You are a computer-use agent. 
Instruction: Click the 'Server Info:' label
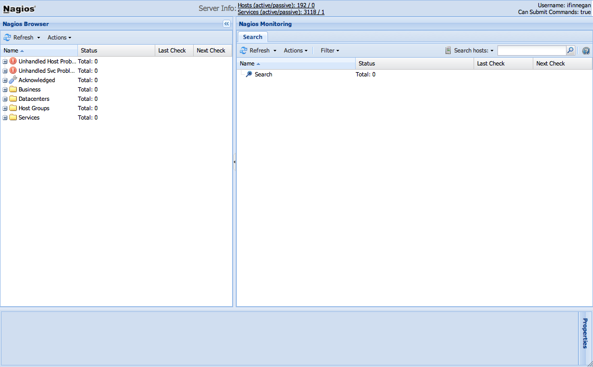coord(218,8)
